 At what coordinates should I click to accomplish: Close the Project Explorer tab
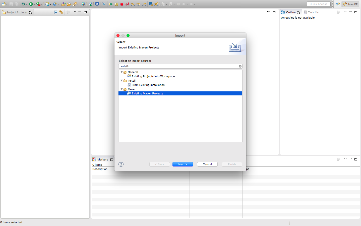(x=31, y=12)
